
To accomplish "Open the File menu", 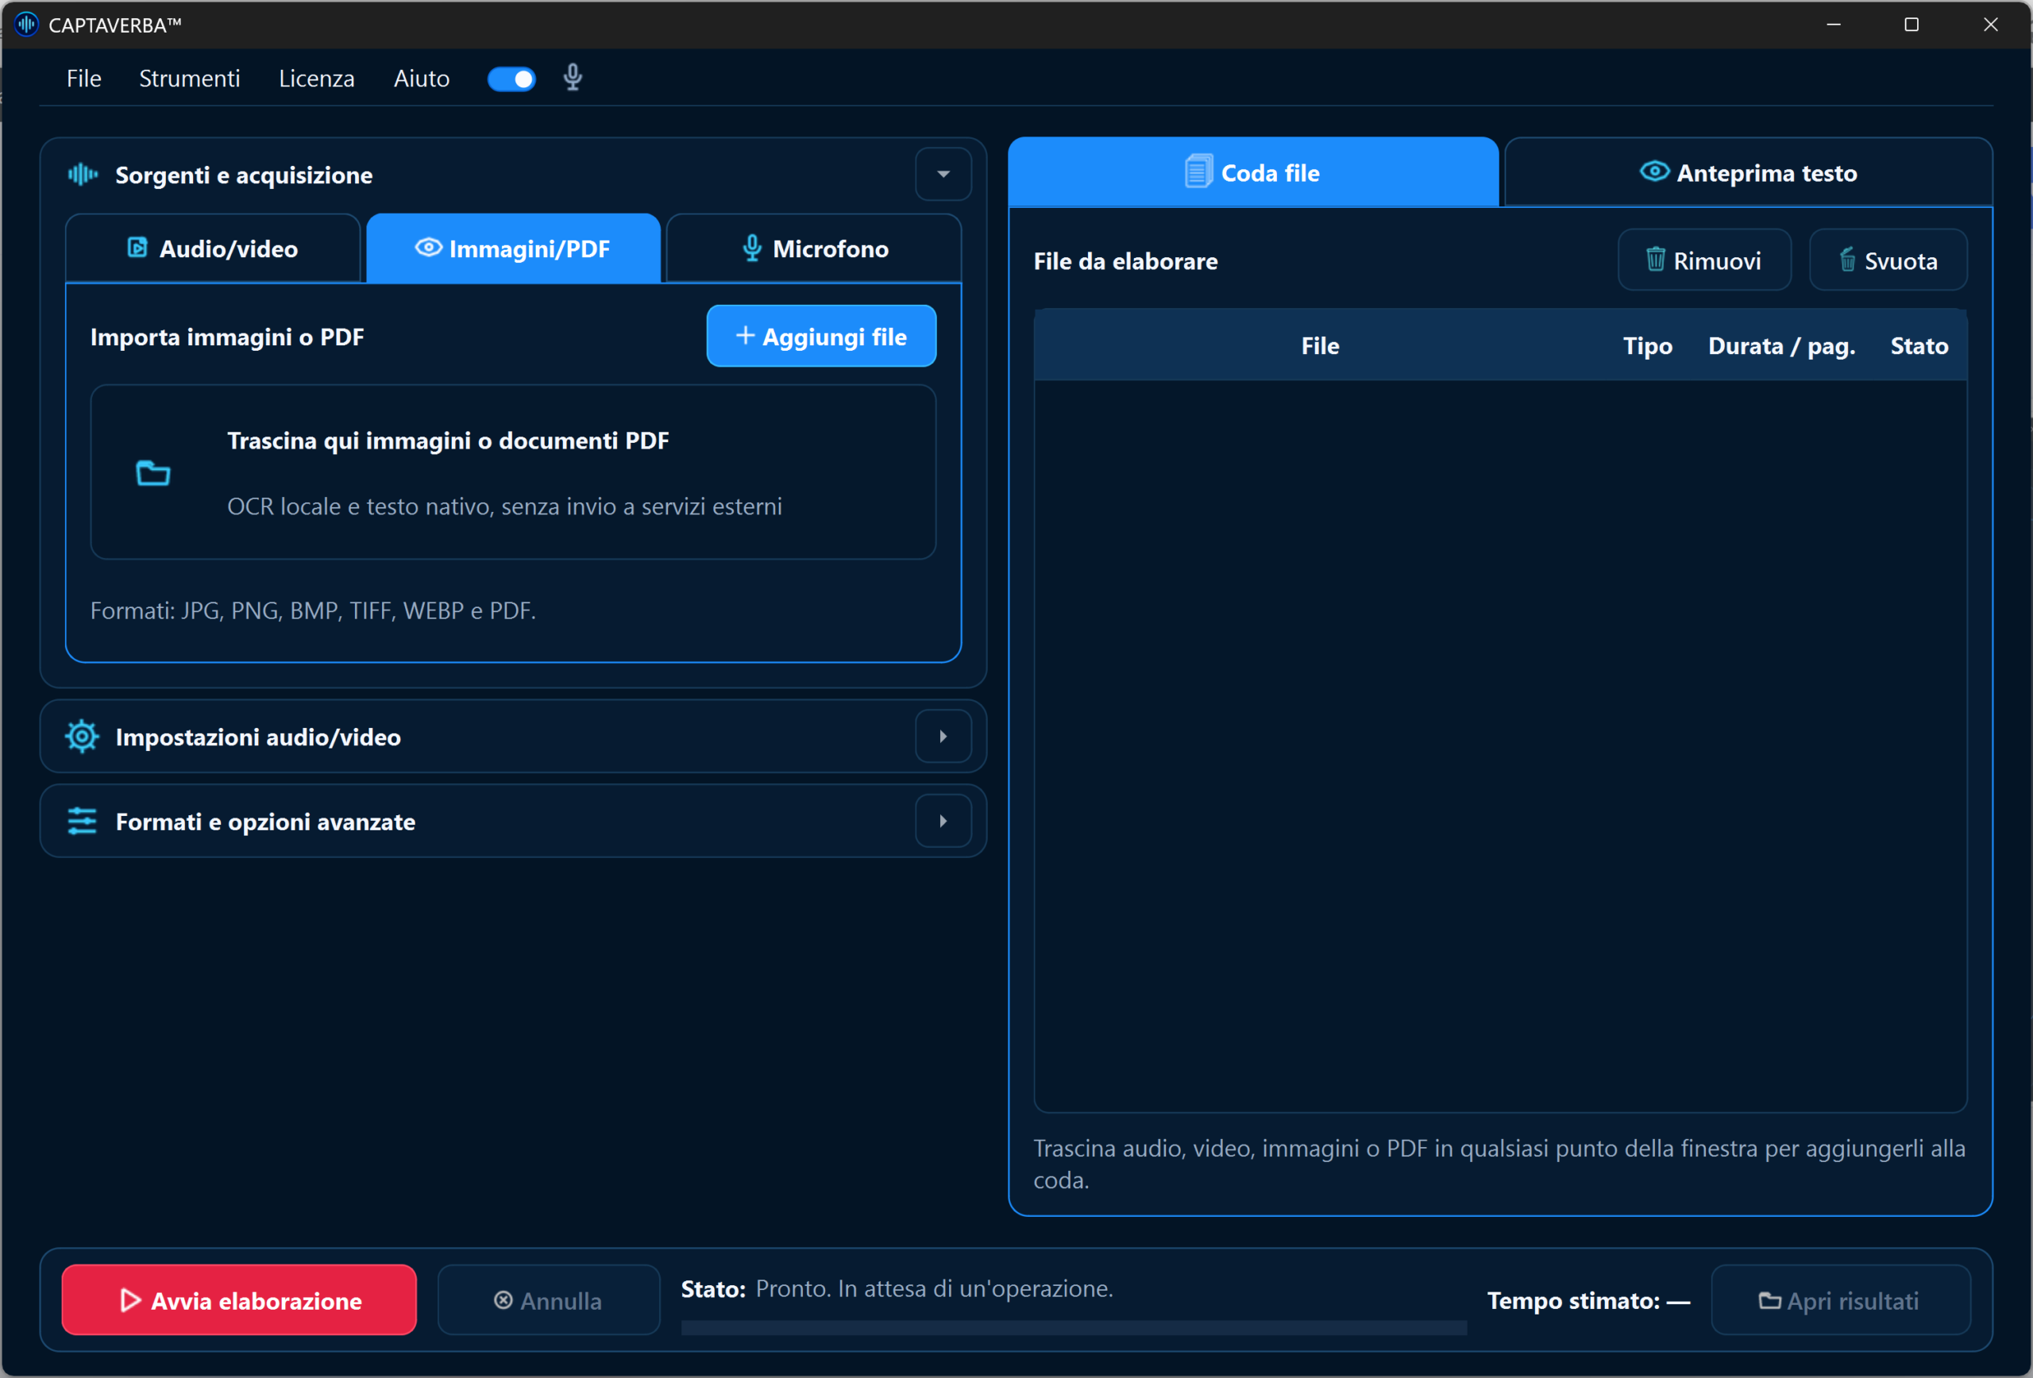I will [x=84, y=79].
